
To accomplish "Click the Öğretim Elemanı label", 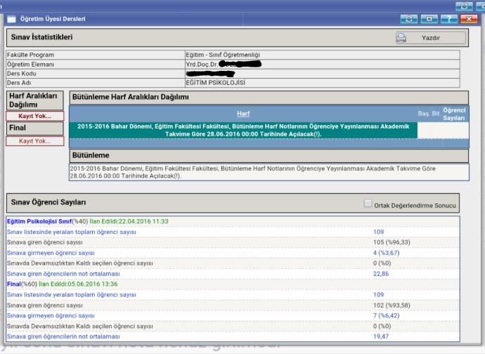I will coord(30,65).
